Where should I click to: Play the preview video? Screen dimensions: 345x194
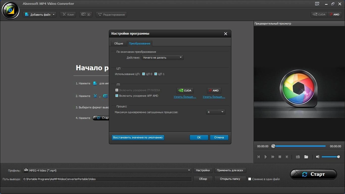pyautogui.click(x=266, y=157)
